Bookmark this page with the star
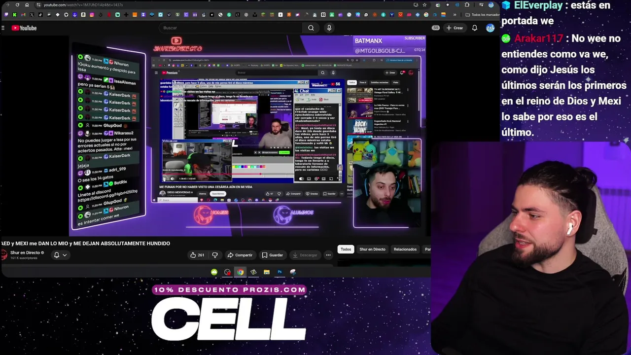This screenshot has width=631, height=355. [x=424, y=5]
